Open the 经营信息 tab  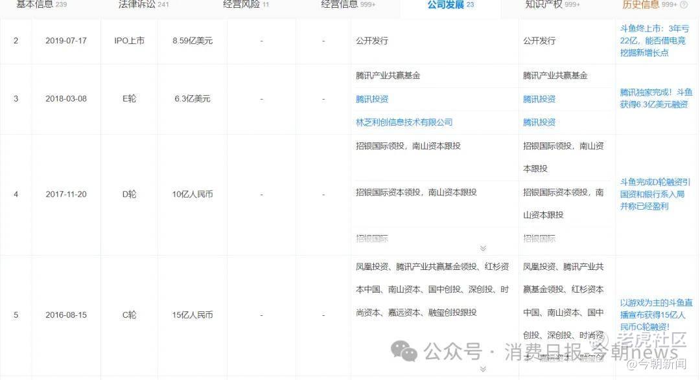click(x=348, y=5)
